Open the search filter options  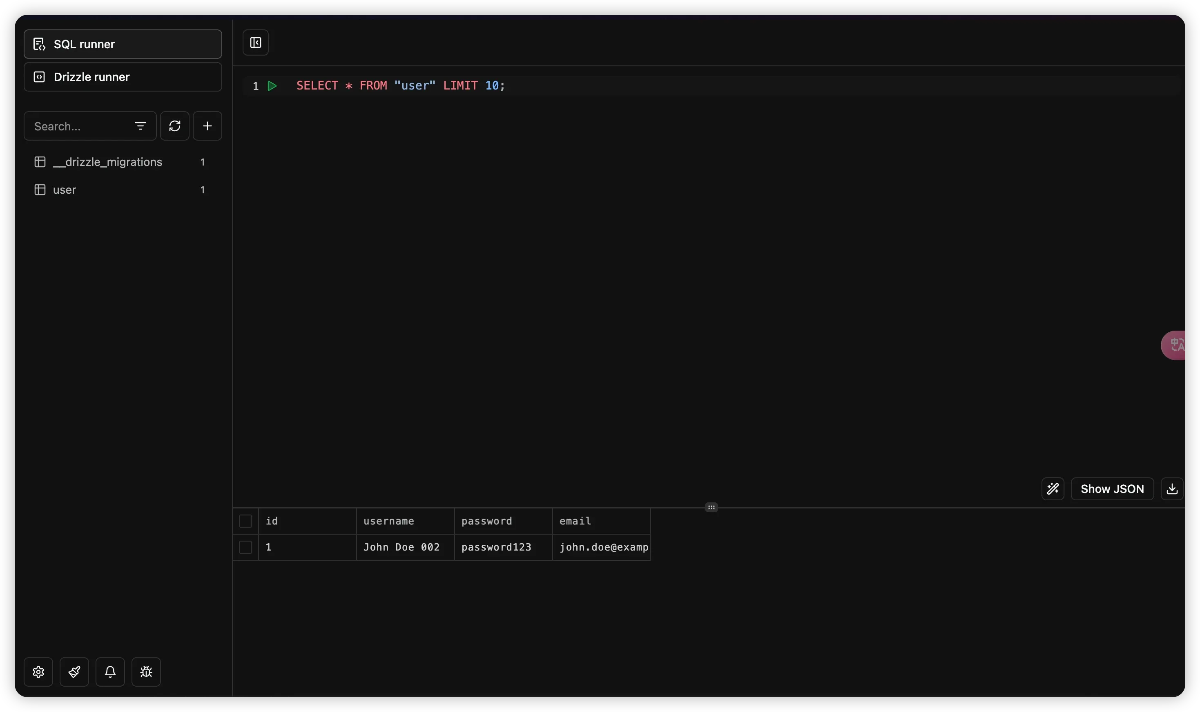pos(140,126)
